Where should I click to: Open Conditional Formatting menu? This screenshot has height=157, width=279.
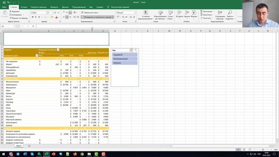(x=146, y=15)
